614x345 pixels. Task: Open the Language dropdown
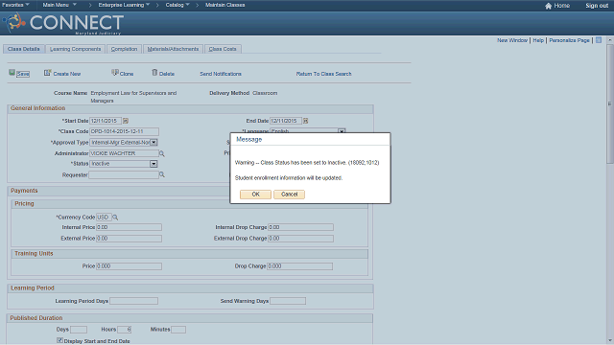342,131
